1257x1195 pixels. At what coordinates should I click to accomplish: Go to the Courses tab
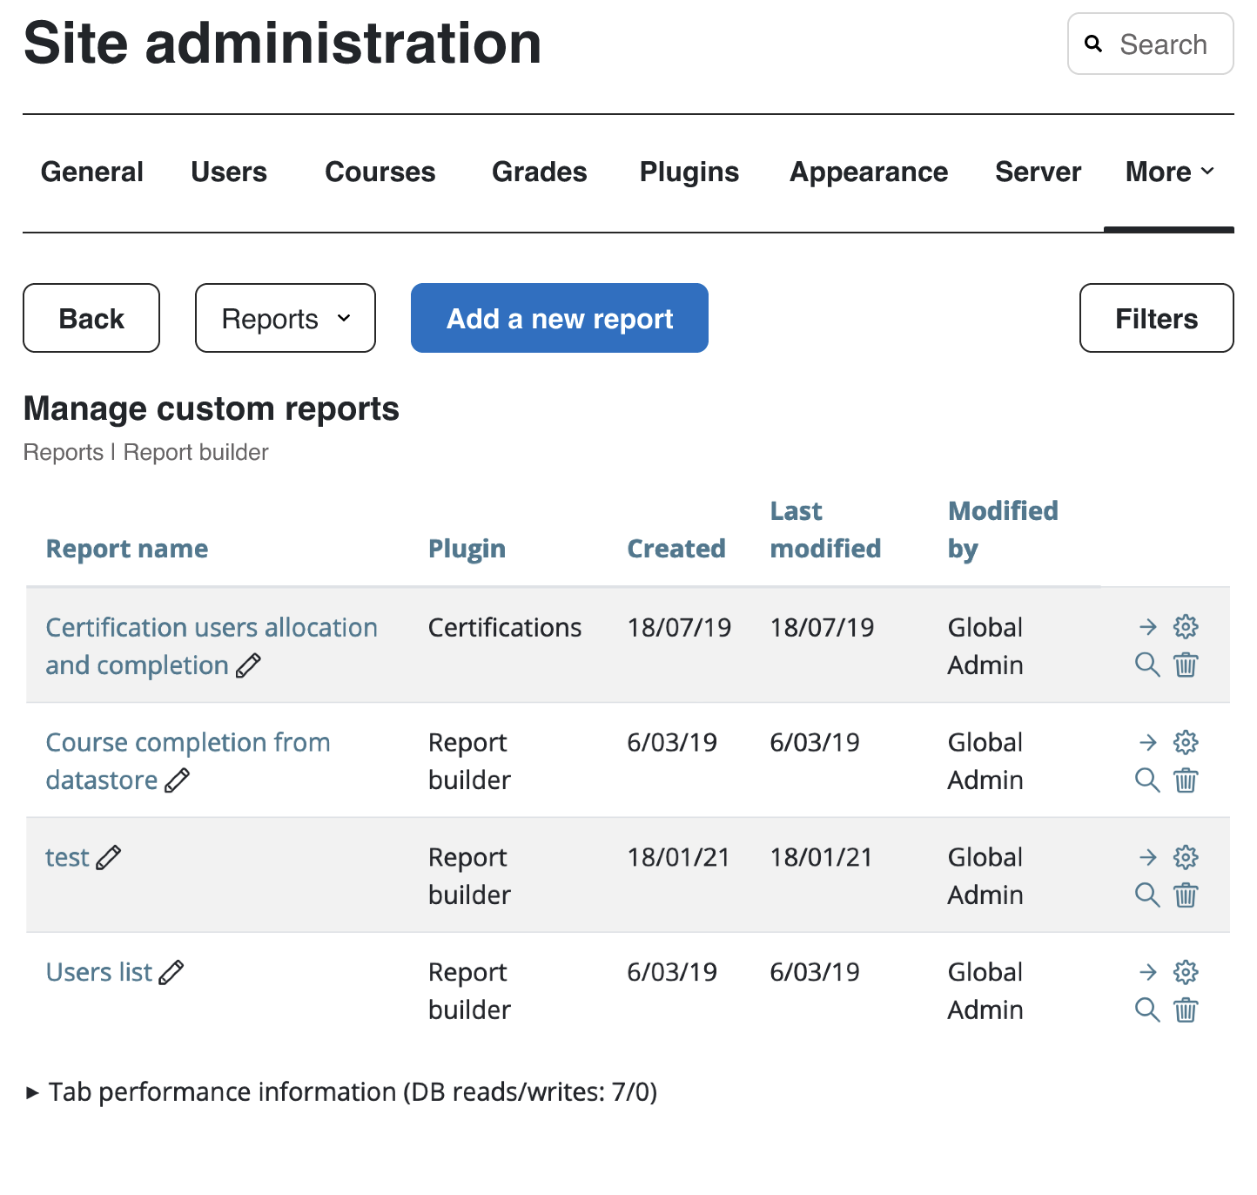coord(380,172)
